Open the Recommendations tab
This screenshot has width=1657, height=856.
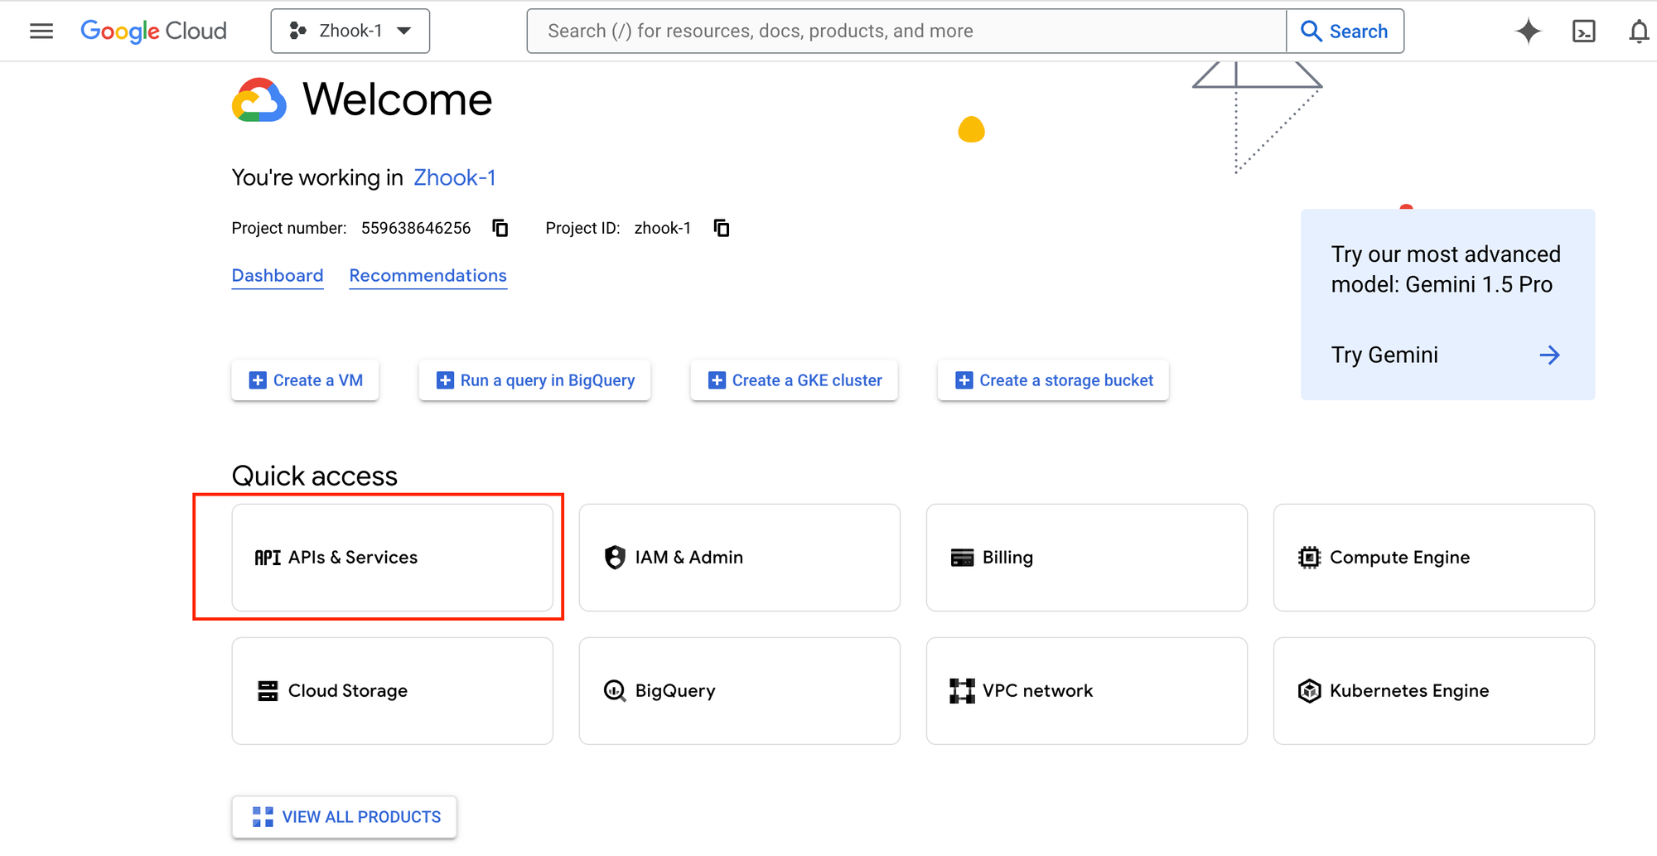[428, 276]
